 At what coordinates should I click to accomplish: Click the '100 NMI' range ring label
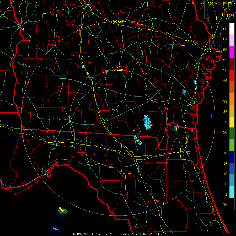click(118, 22)
